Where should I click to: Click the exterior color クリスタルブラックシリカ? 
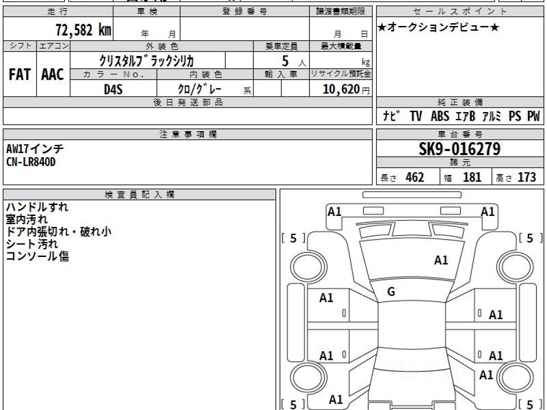pos(148,61)
